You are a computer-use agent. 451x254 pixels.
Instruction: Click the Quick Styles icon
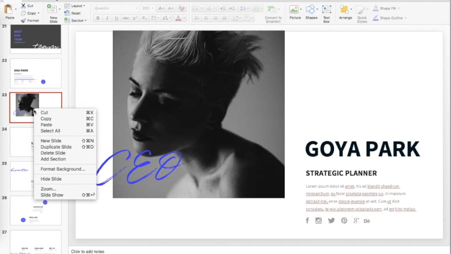coord(361,9)
